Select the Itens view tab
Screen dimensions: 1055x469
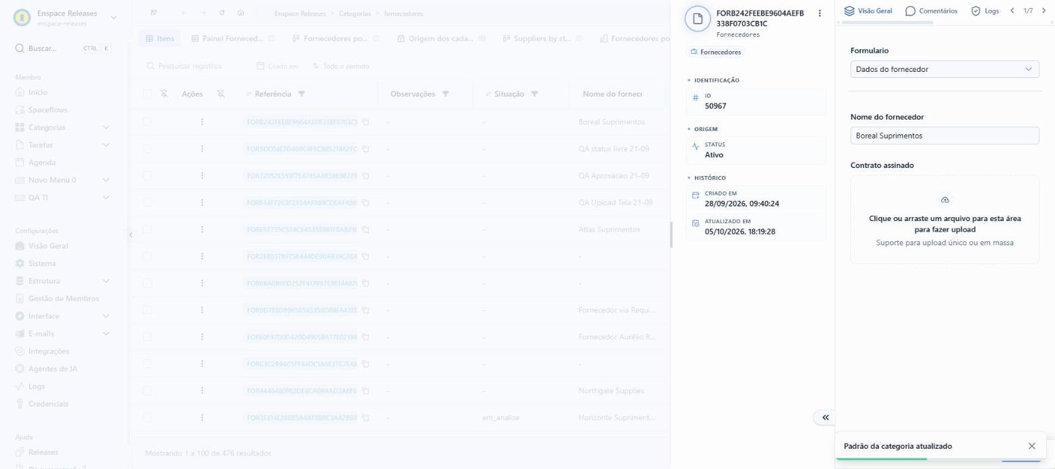click(x=160, y=39)
